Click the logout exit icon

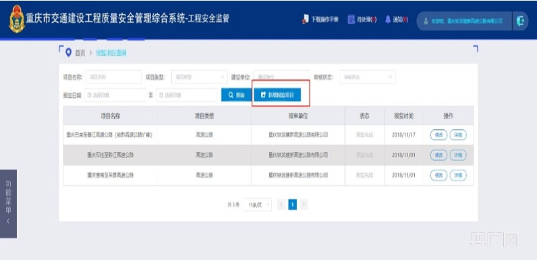[520, 21]
